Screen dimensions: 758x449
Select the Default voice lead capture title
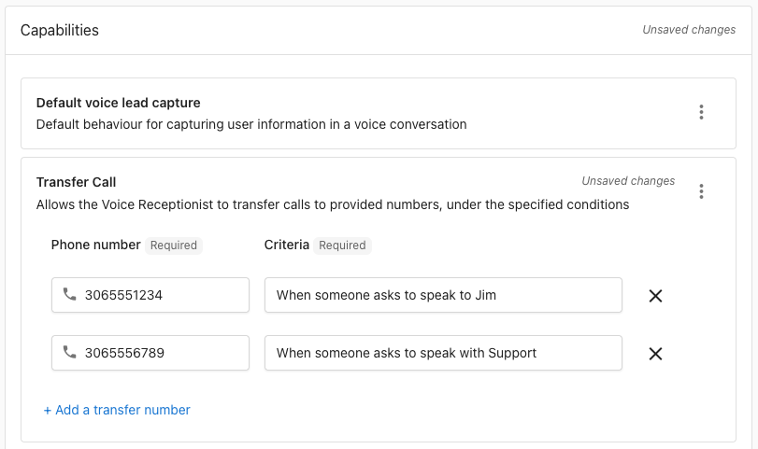coord(119,103)
